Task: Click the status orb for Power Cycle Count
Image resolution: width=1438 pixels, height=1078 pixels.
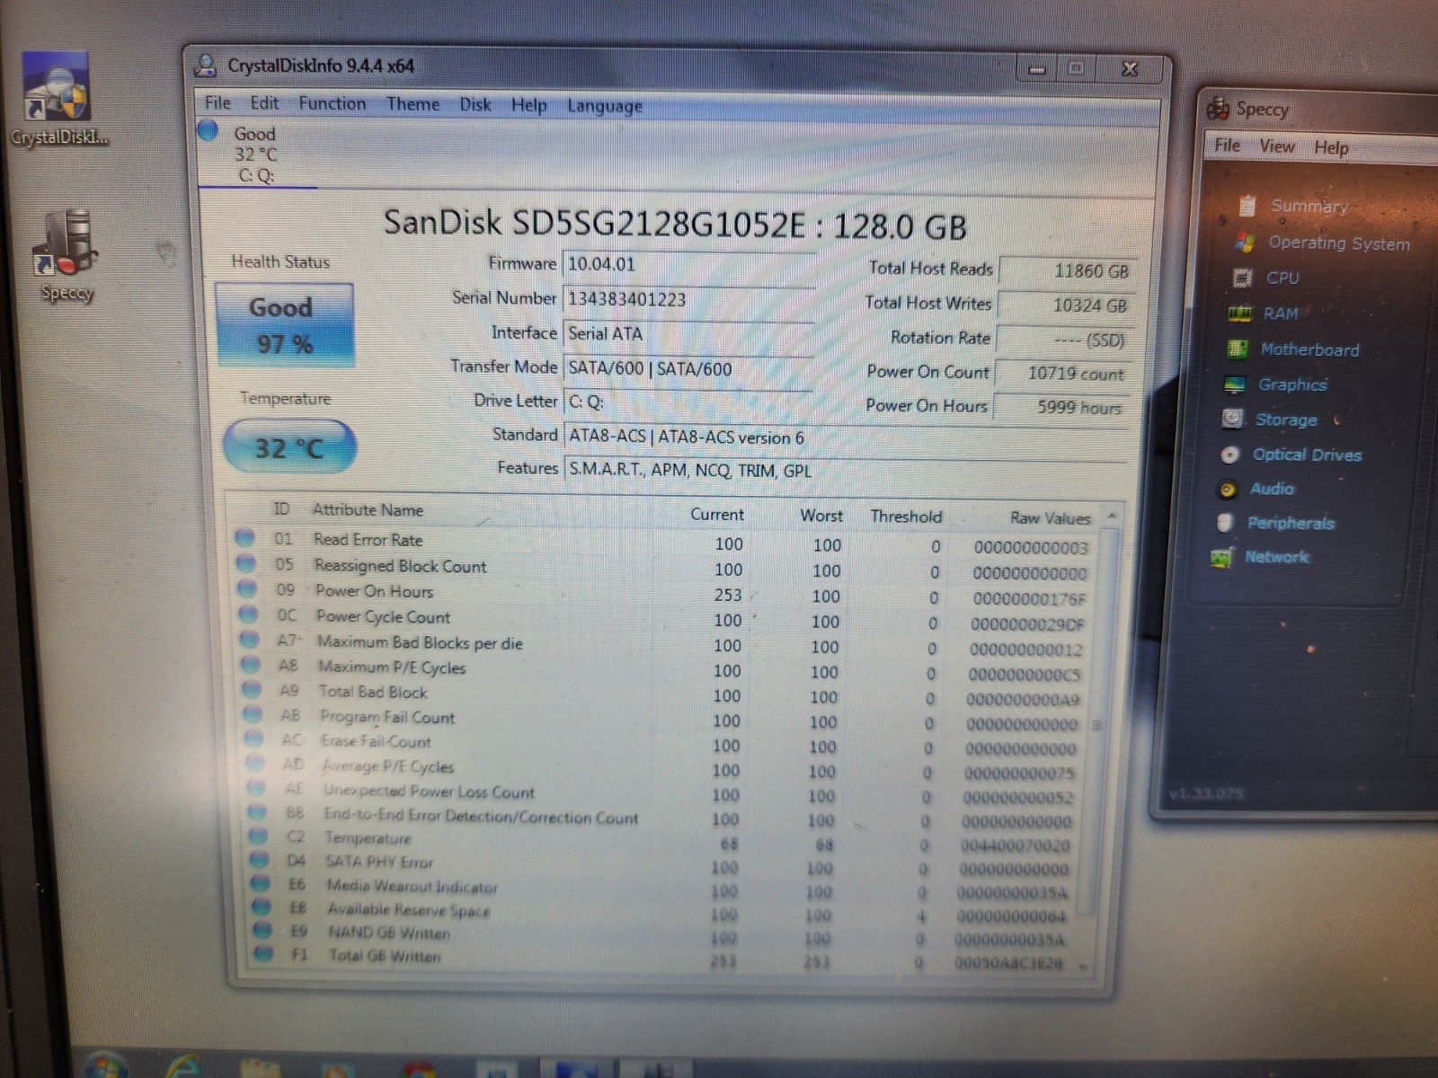Action: tap(248, 615)
